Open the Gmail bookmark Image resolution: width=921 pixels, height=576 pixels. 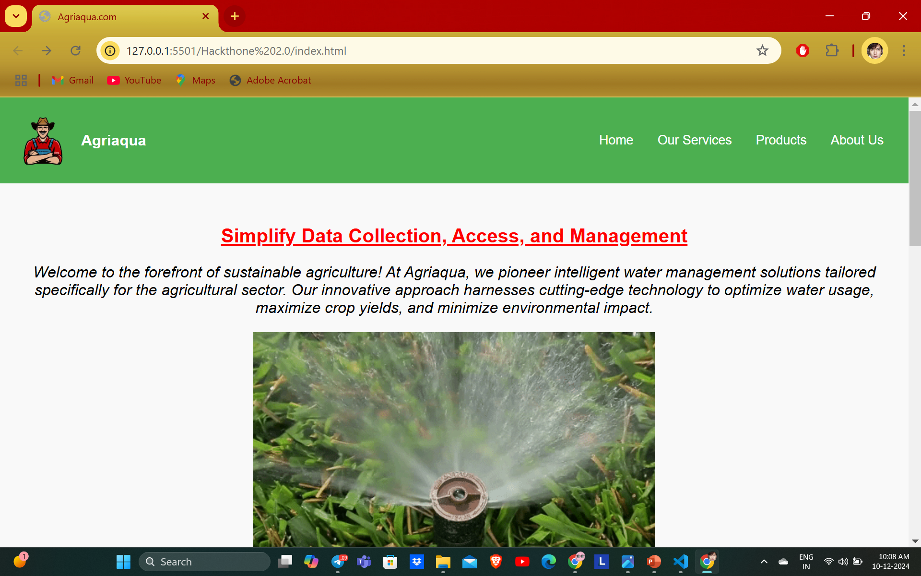tap(73, 80)
